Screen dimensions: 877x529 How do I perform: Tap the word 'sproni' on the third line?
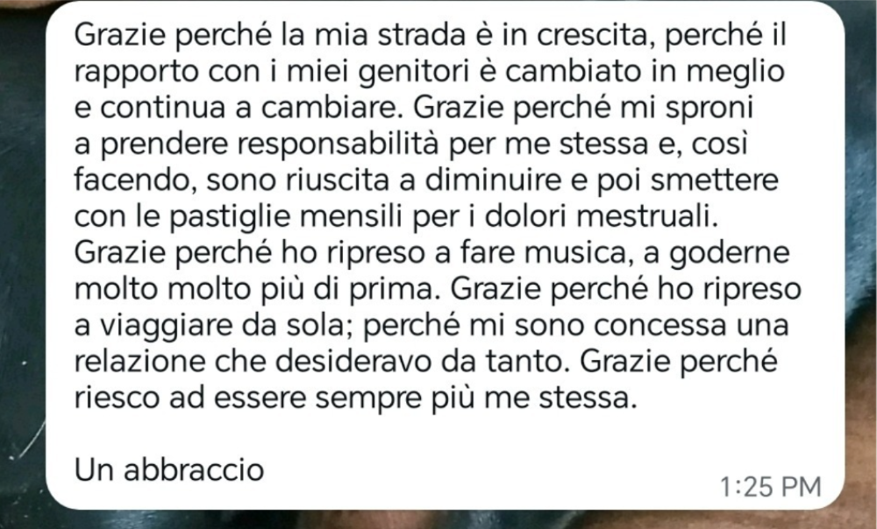(709, 109)
